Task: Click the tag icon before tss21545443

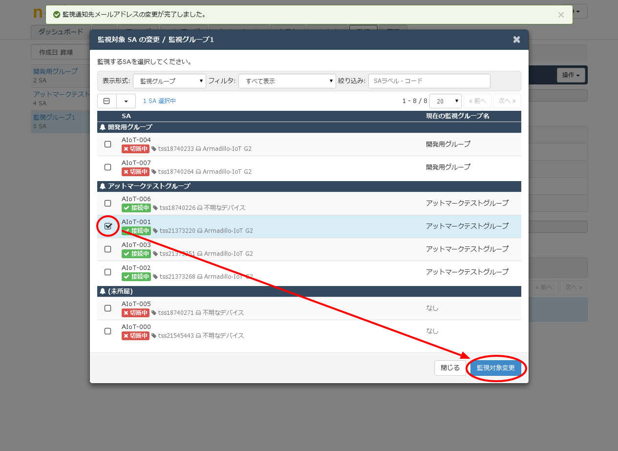Action: 154,336
